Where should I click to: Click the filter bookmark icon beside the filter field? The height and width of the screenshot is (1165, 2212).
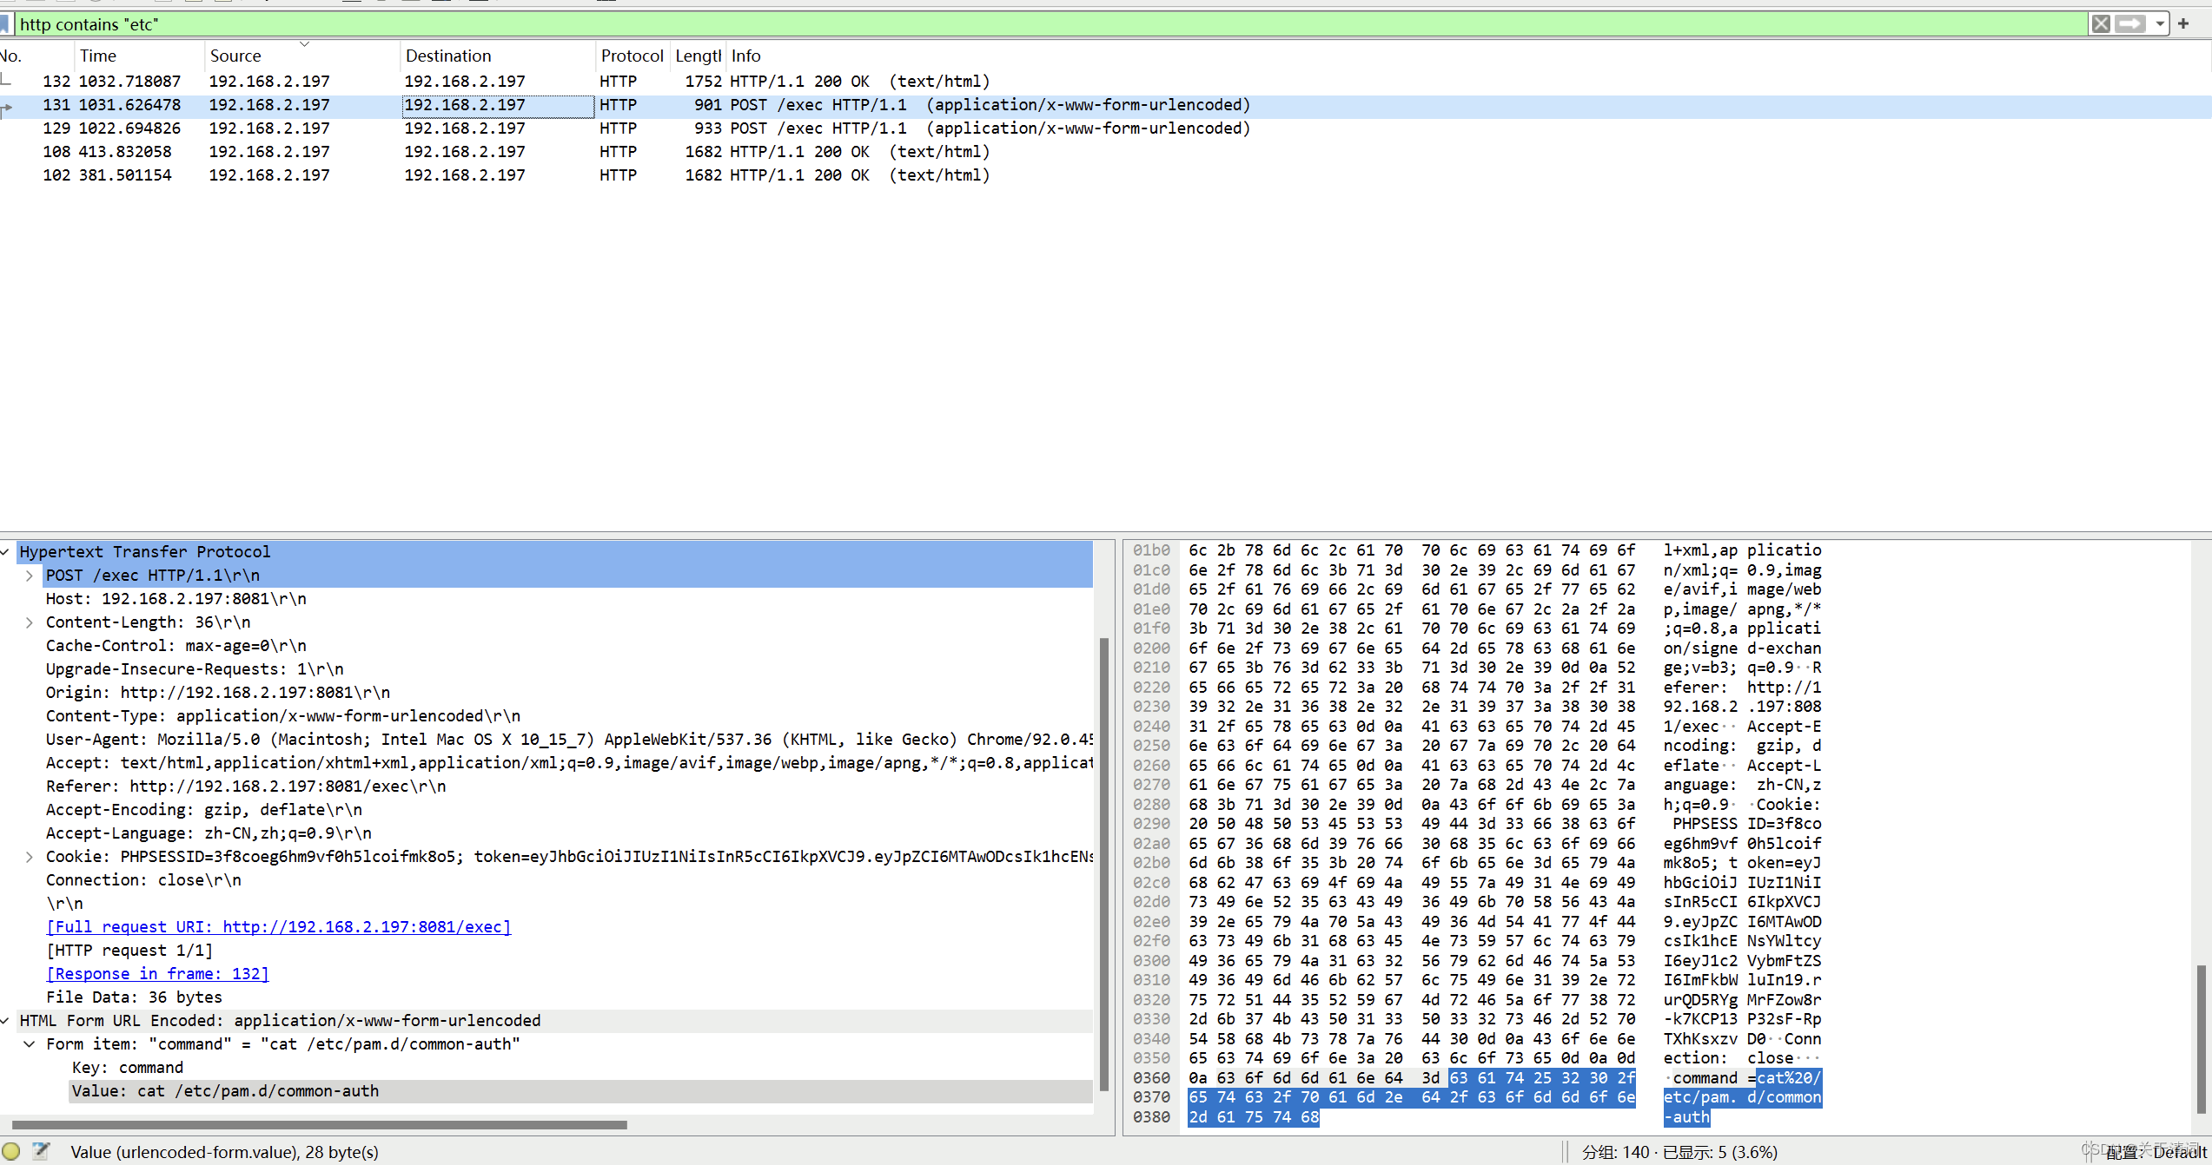click(x=5, y=24)
